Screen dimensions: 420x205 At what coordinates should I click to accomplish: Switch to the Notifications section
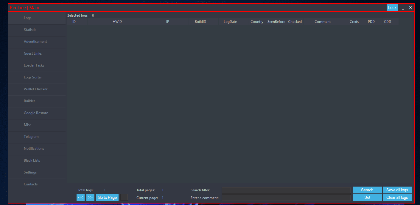tap(34, 149)
